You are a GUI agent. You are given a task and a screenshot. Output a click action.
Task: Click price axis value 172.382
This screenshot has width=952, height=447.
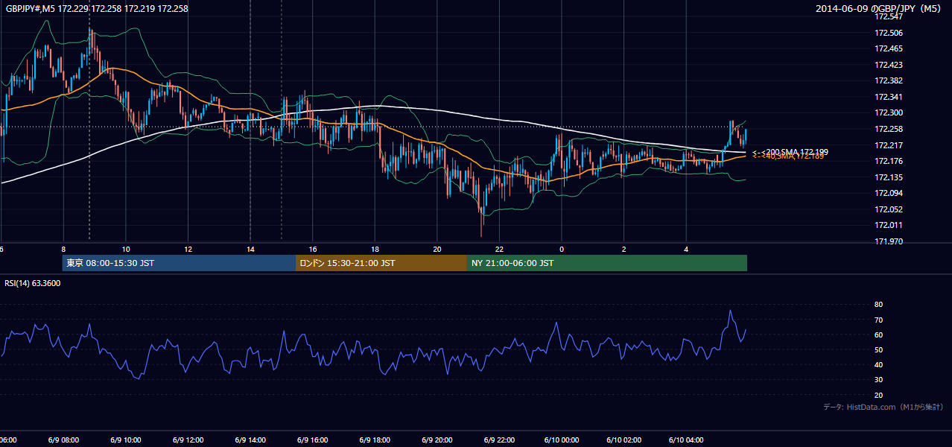coord(888,80)
